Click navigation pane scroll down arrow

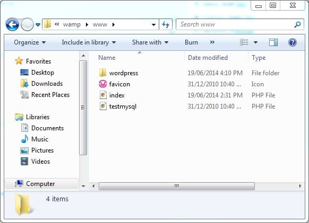83,186
